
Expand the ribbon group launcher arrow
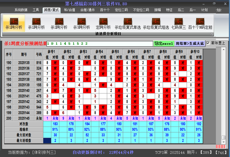[x=212, y=34]
